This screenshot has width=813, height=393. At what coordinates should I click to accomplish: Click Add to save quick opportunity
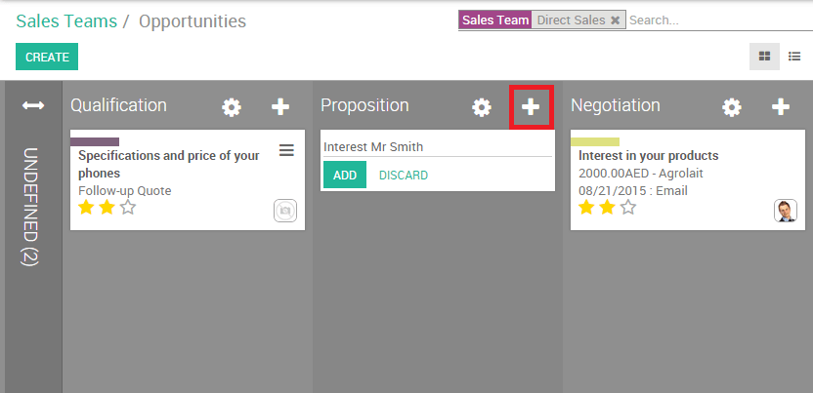(345, 176)
